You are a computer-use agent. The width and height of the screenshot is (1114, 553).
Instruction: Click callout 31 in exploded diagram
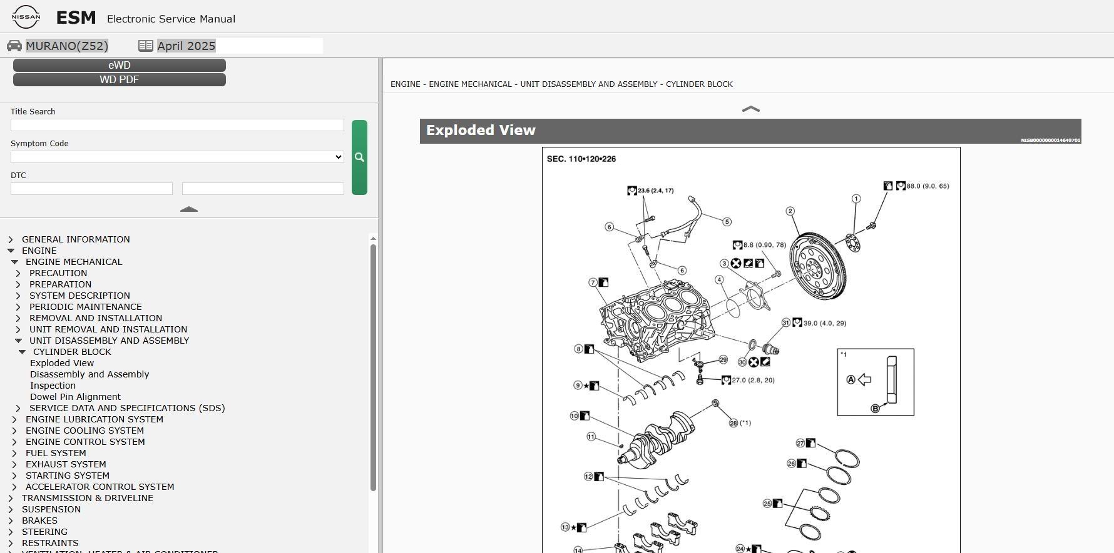[786, 323]
